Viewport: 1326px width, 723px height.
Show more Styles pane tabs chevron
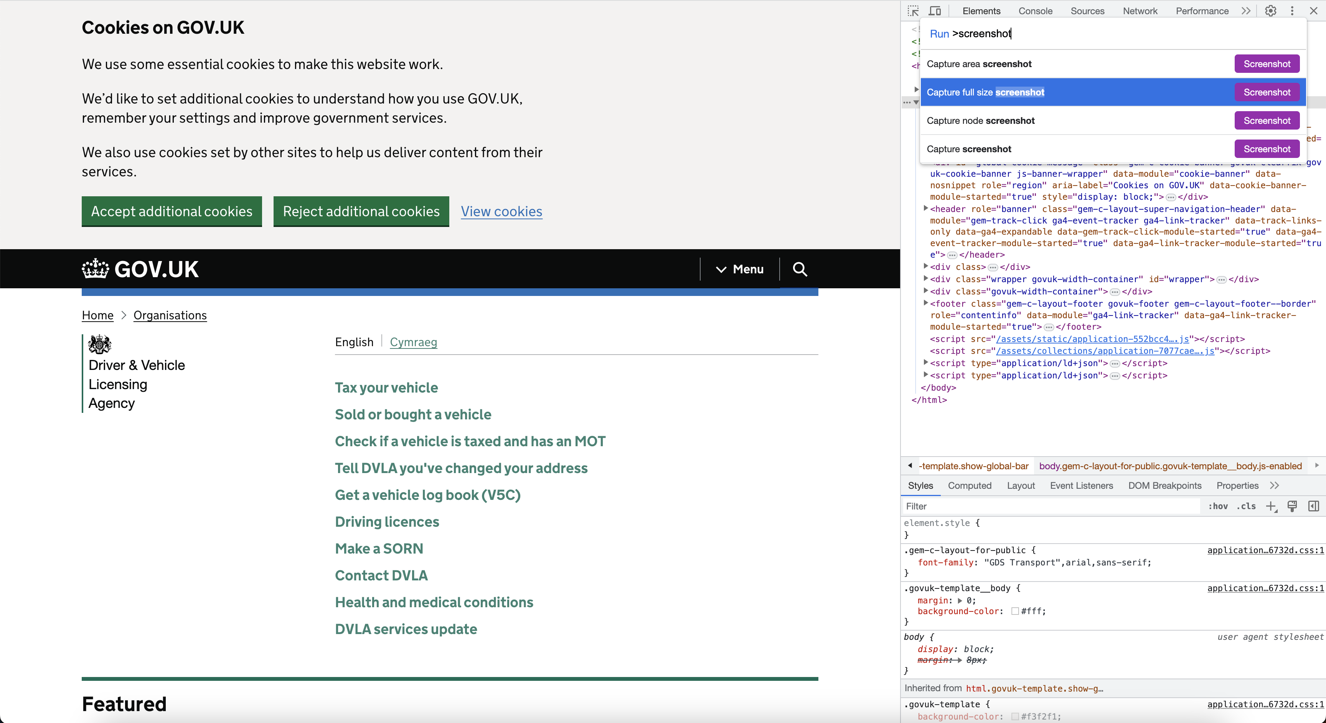click(x=1275, y=485)
